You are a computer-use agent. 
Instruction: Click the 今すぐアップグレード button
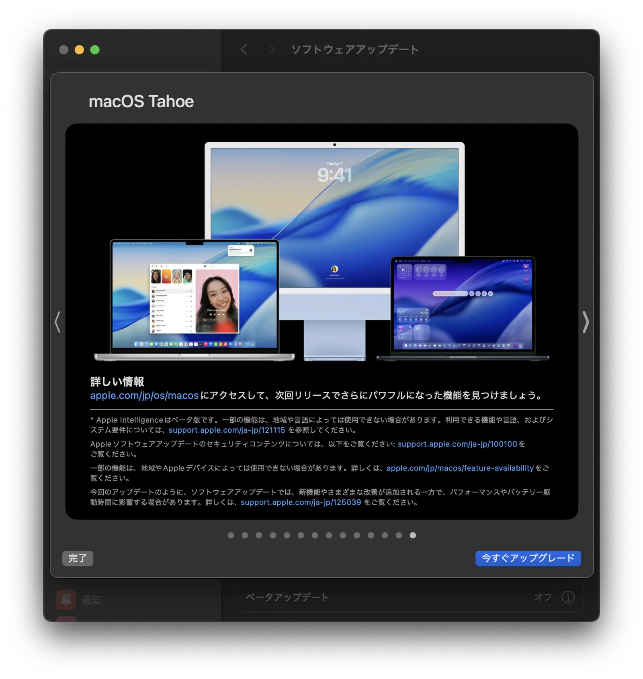pyautogui.click(x=528, y=558)
